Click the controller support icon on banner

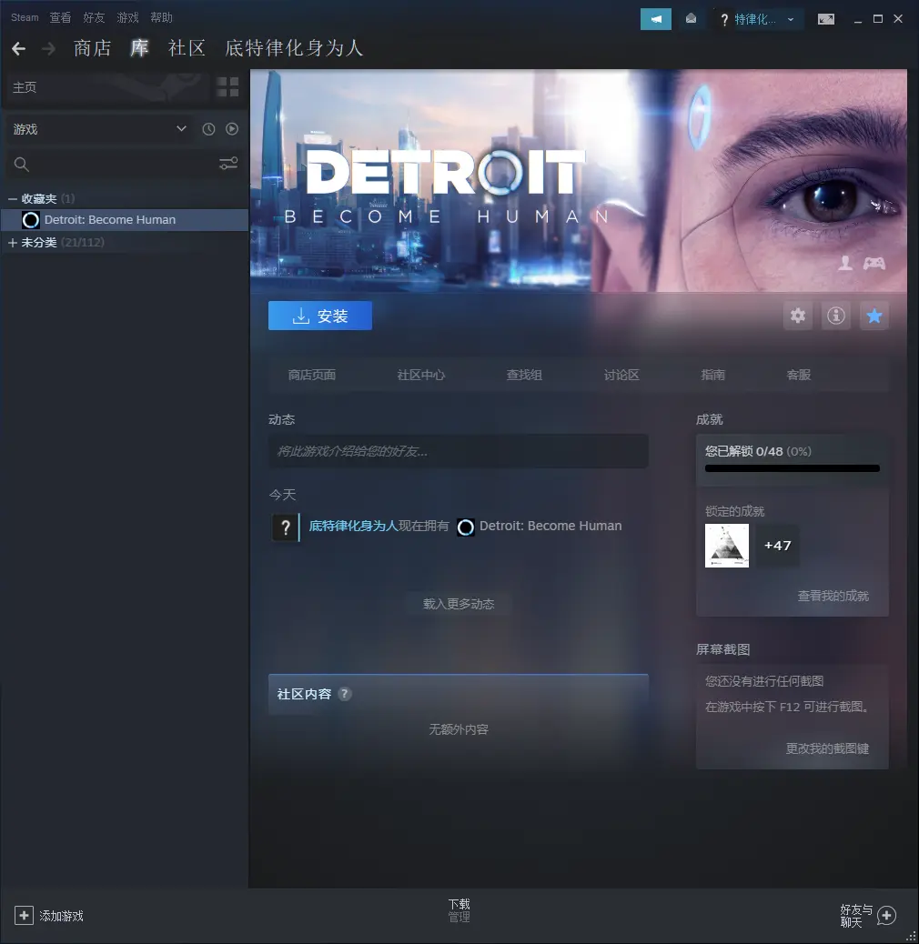pos(874,263)
